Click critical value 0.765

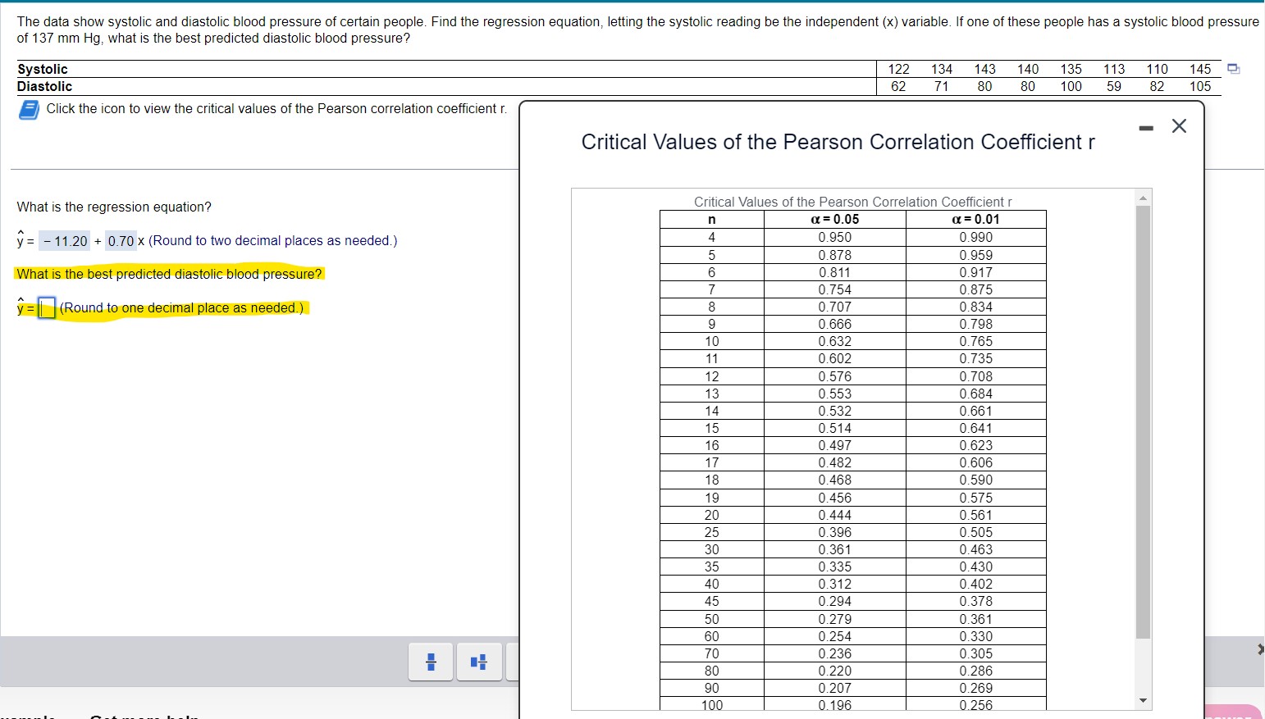pyautogui.click(x=976, y=341)
